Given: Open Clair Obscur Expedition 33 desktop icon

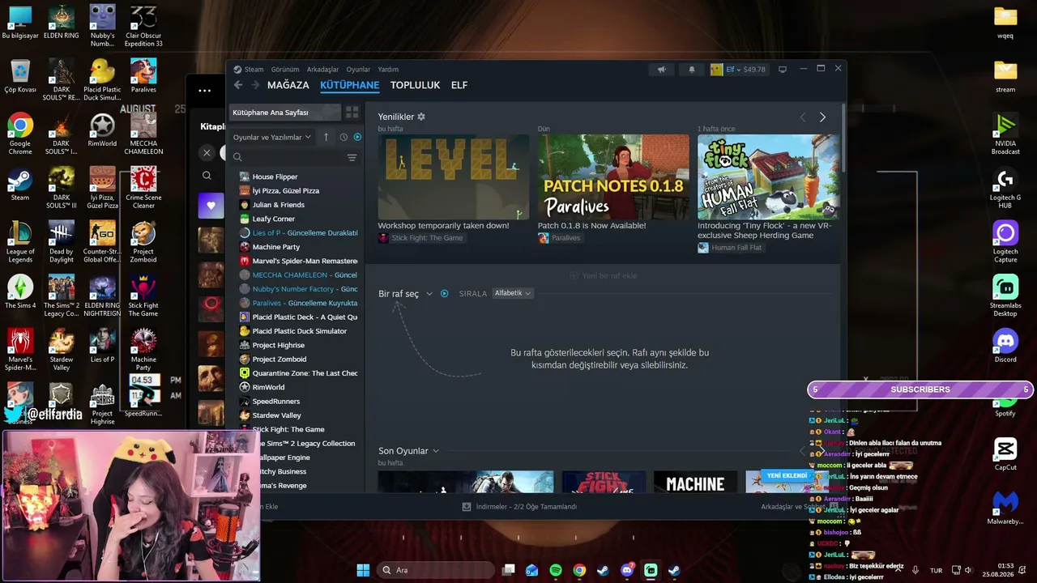Looking at the screenshot, I should pyautogui.click(x=143, y=24).
